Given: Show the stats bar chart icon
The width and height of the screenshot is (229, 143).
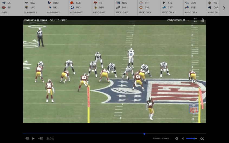Looking at the screenshot, I should pos(202,20).
